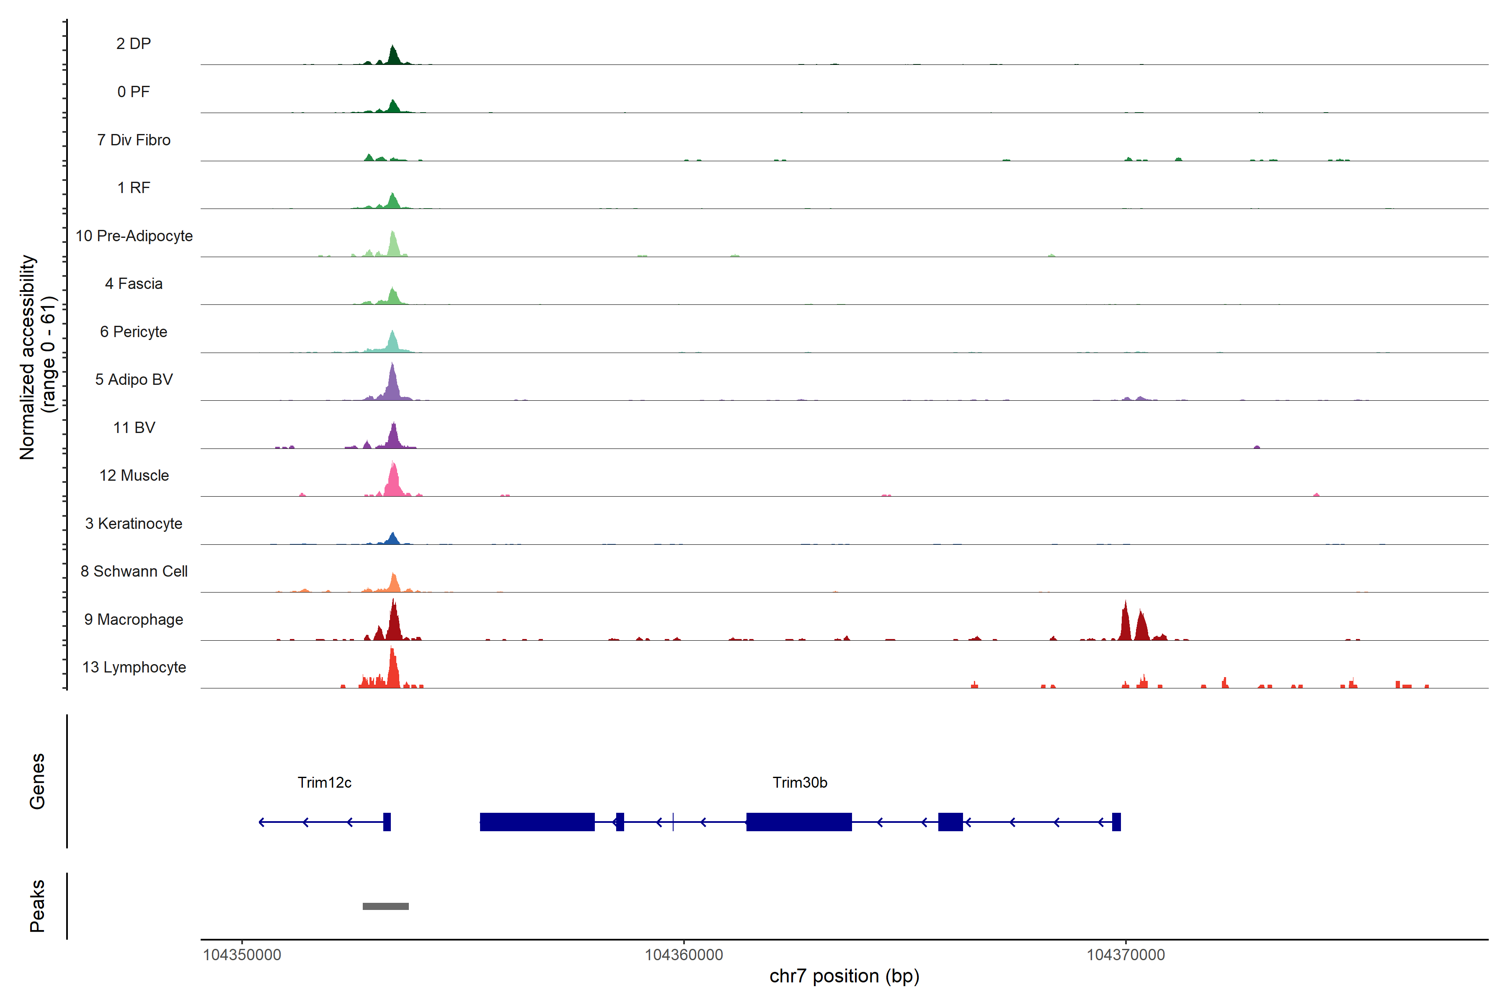This screenshot has width=1508, height=1005.
Task: Select the 7 Div Fibro track label
Action: tap(133, 140)
